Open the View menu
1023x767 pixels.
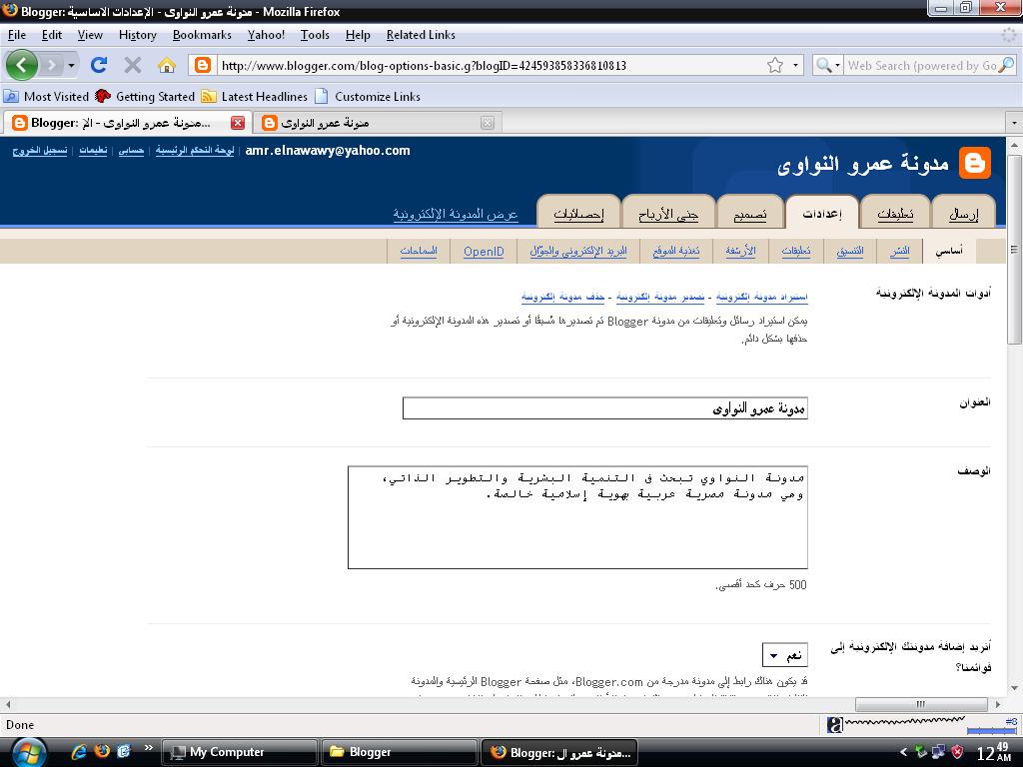[x=90, y=35]
